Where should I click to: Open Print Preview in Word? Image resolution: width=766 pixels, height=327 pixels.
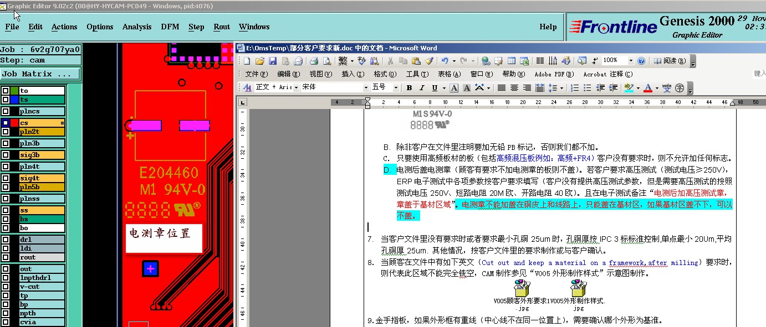(x=327, y=61)
